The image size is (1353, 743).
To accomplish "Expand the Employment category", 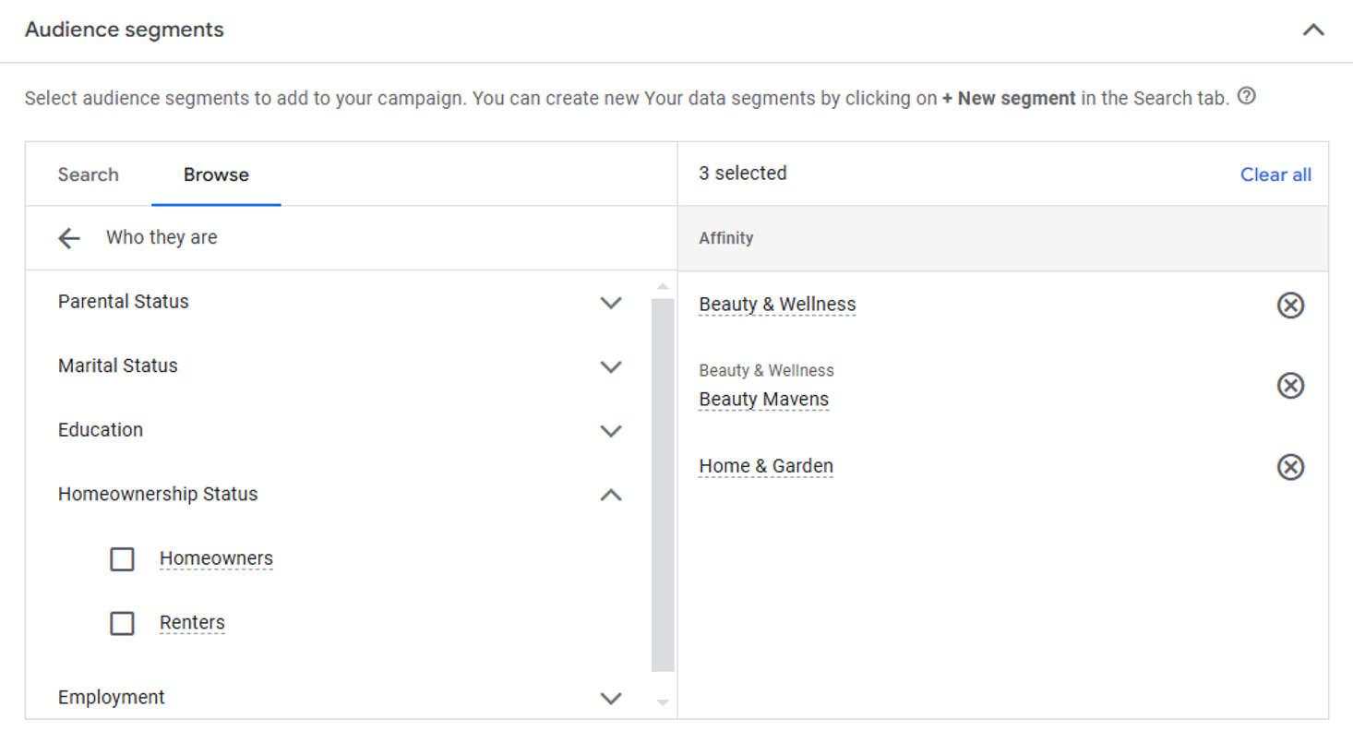I will [610, 698].
